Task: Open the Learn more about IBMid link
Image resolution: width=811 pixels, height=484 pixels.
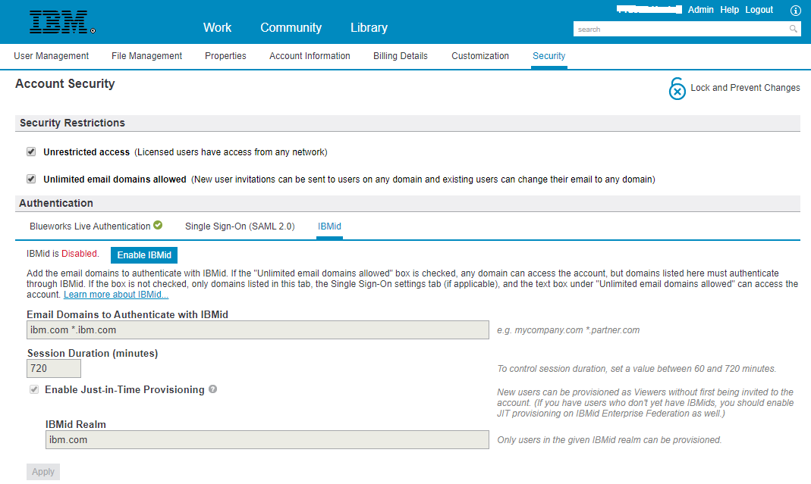Action: click(116, 295)
